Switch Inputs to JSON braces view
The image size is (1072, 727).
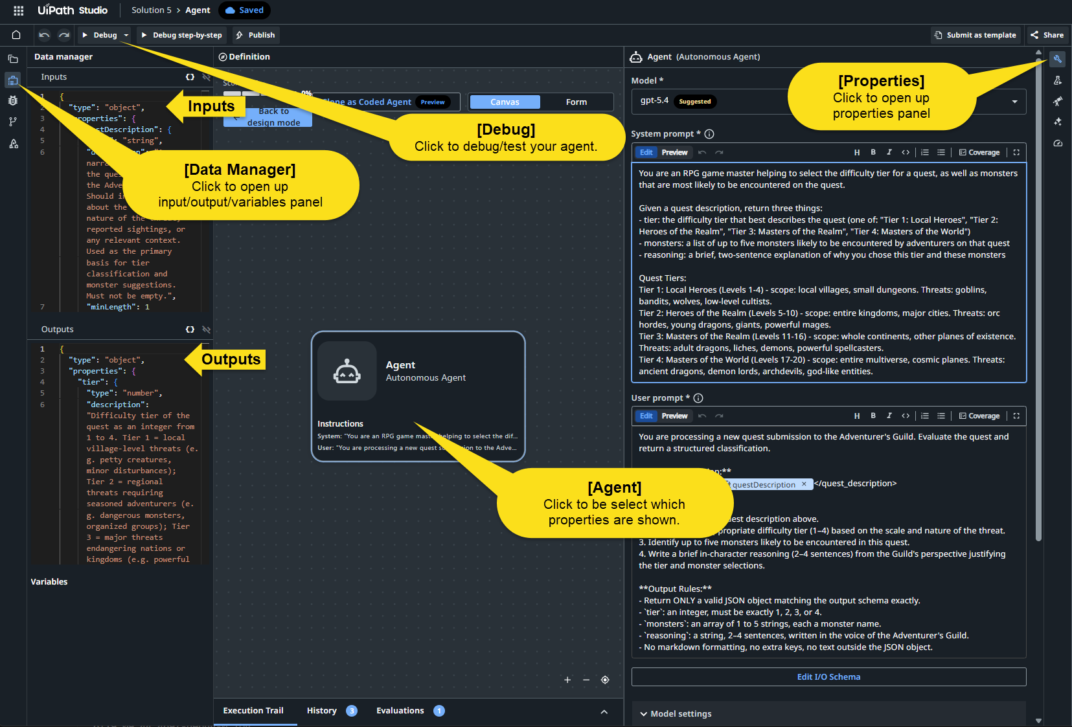[x=190, y=77]
